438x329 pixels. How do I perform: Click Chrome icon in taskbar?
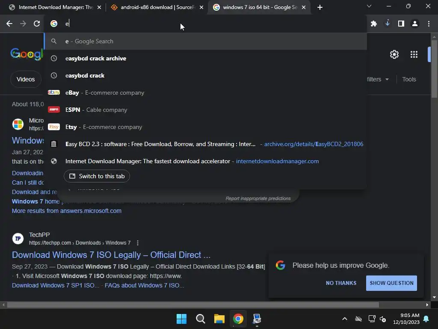pyautogui.click(x=238, y=319)
